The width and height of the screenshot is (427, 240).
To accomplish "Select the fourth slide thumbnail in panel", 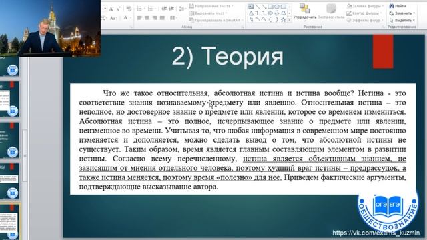I will [x=9, y=181].
